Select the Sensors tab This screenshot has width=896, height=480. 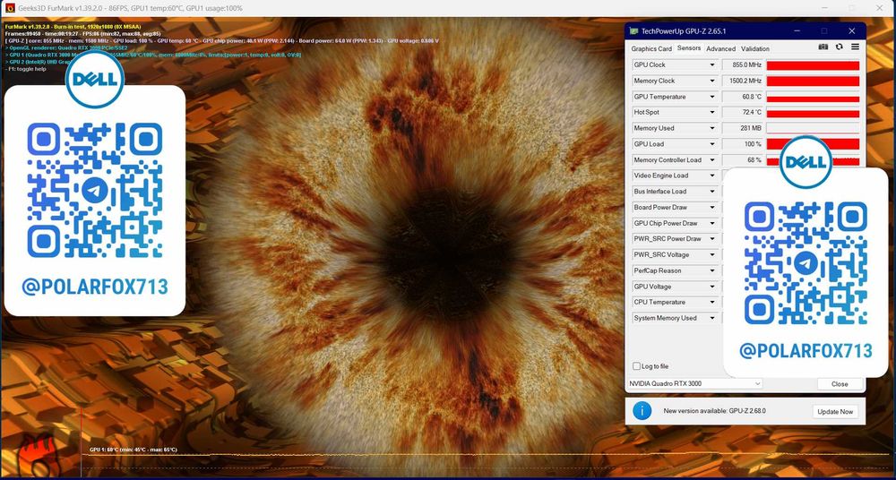point(688,48)
